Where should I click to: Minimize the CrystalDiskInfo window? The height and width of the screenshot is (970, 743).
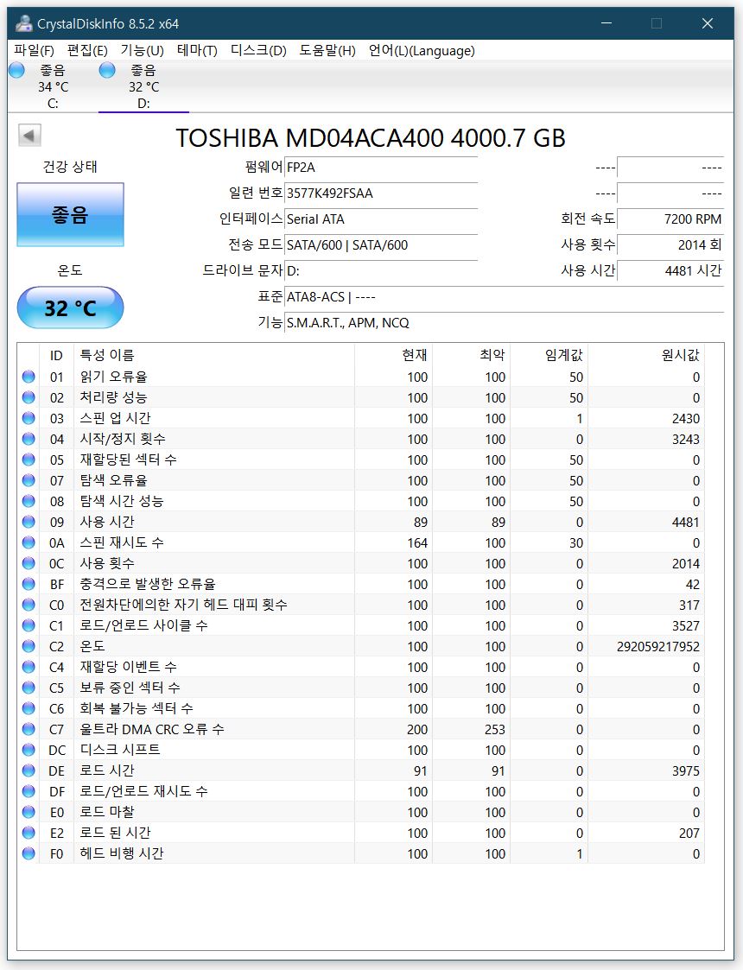(x=606, y=23)
